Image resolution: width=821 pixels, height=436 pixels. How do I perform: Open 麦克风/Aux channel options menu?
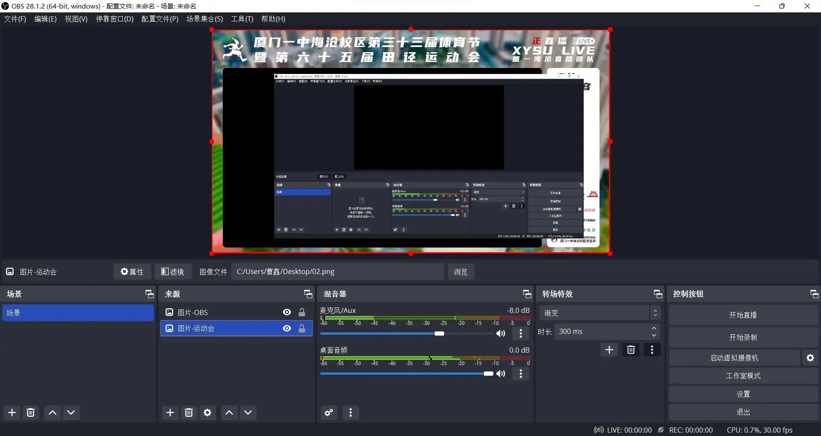(521, 333)
